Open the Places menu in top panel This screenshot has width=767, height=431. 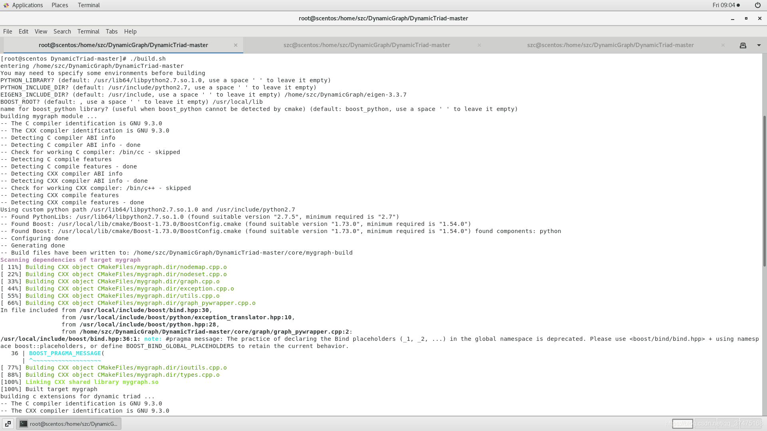click(60, 5)
